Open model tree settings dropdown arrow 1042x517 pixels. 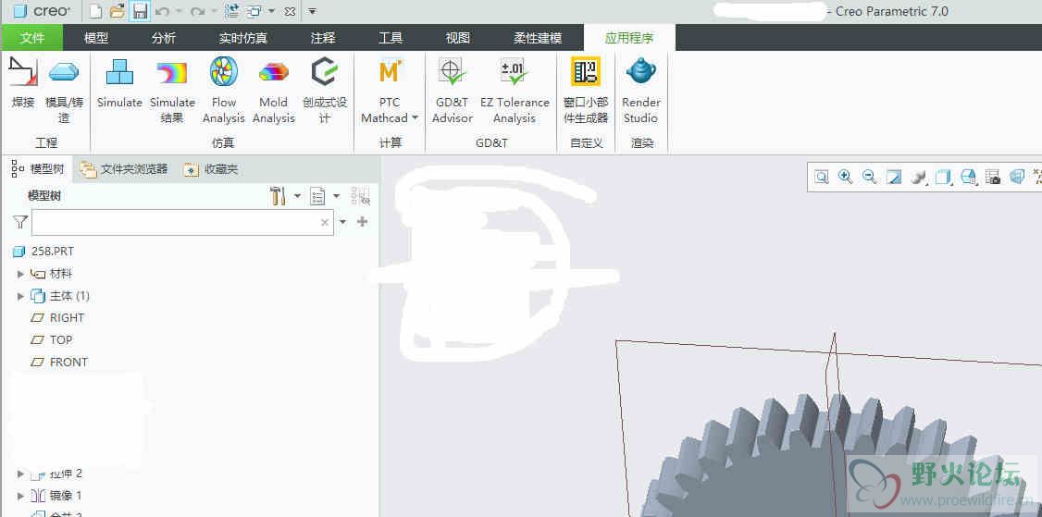(x=297, y=196)
